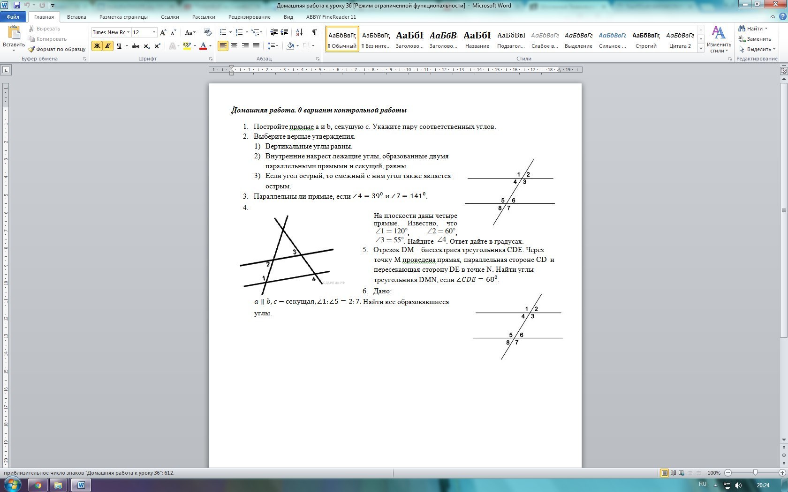Toggle bold formatting off
Image resolution: width=788 pixels, height=492 pixels.
[97, 46]
